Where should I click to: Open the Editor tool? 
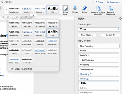(x=84, y=9)
